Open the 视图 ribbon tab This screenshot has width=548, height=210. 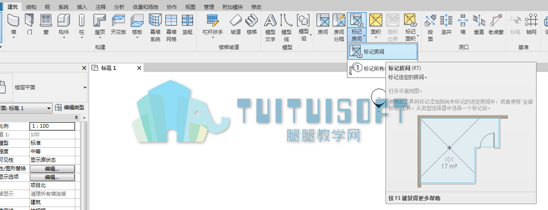(x=190, y=7)
